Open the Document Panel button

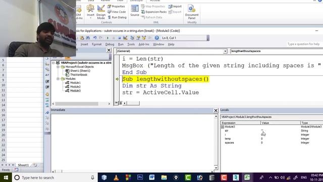coord(192,12)
